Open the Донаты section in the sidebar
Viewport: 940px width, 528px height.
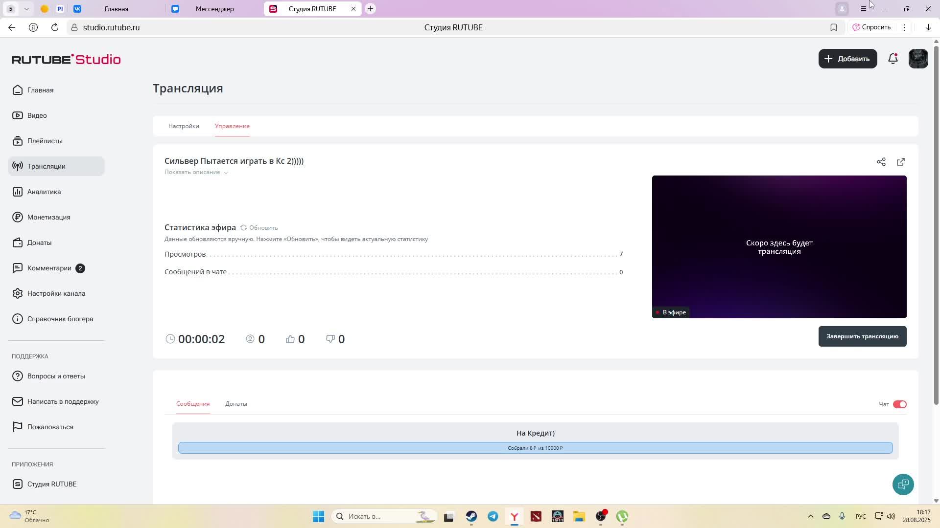[x=39, y=242]
